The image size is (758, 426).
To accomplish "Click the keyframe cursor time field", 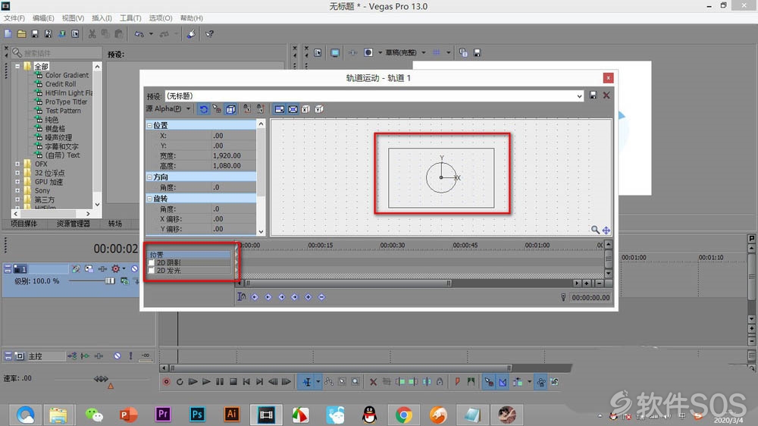I will tap(590, 298).
